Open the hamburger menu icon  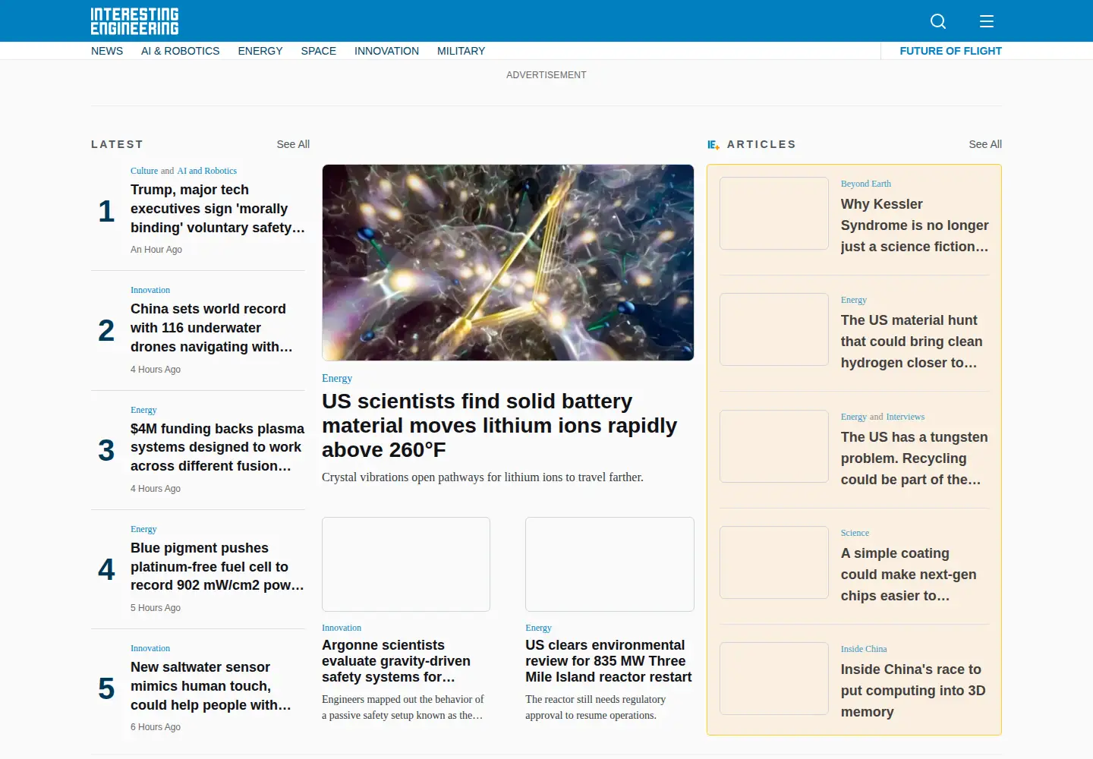[x=987, y=21]
